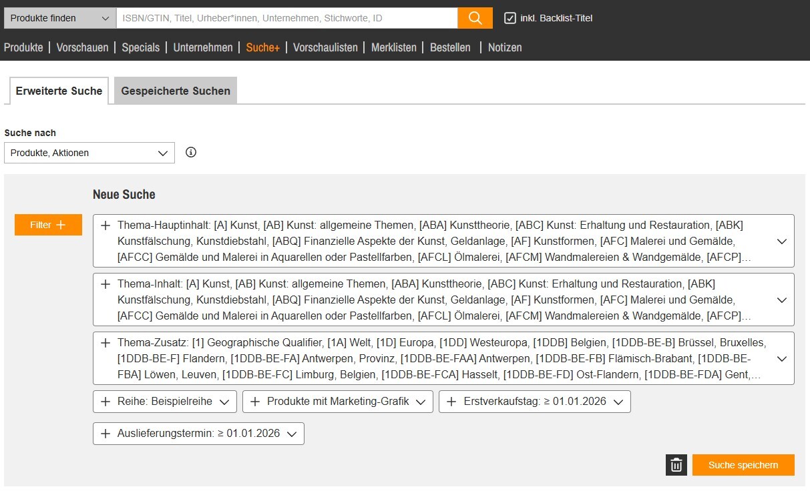This screenshot has width=810, height=495.
Task: Open the Produkte, Aktionen dropdown
Action: coord(89,153)
